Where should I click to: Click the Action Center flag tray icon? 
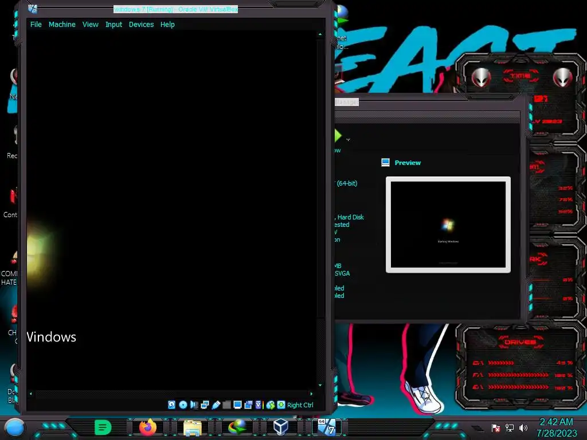[496, 427]
